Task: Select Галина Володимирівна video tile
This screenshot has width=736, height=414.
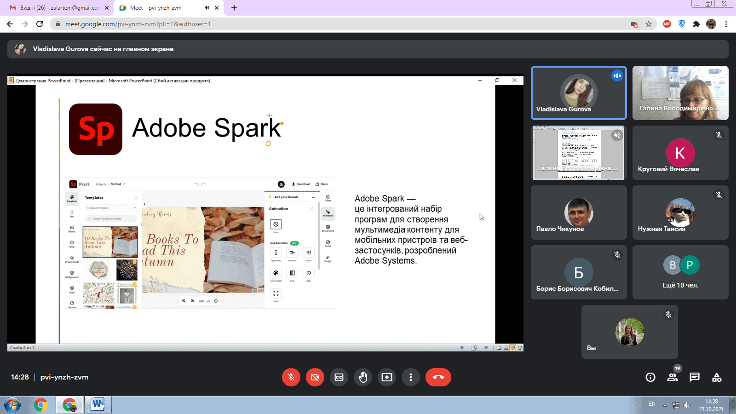Action: pos(680,93)
